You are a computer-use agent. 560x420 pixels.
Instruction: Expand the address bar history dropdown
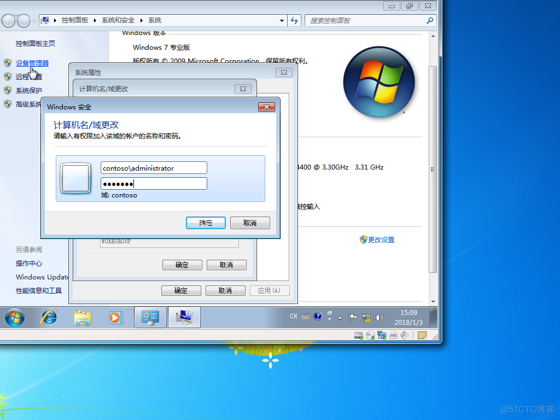coord(282,21)
